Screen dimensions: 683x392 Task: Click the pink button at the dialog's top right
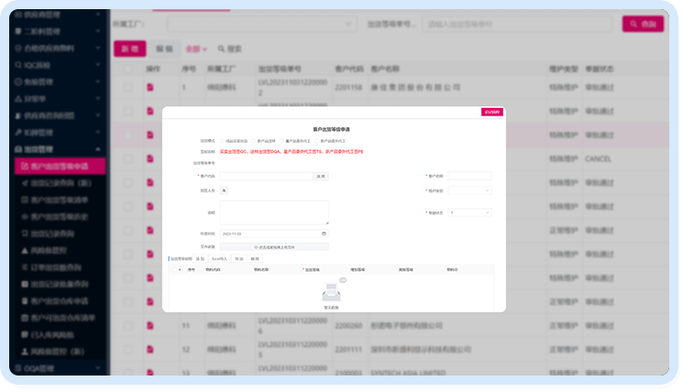pos(492,112)
